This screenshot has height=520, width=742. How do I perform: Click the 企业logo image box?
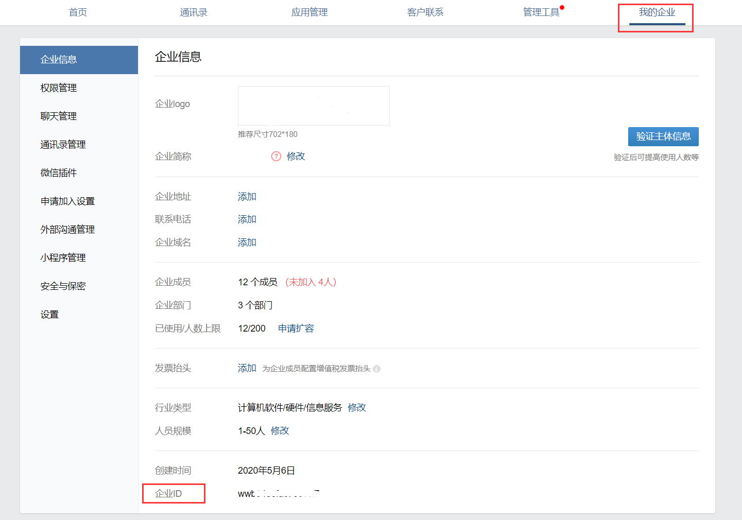(x=314, y=106)
